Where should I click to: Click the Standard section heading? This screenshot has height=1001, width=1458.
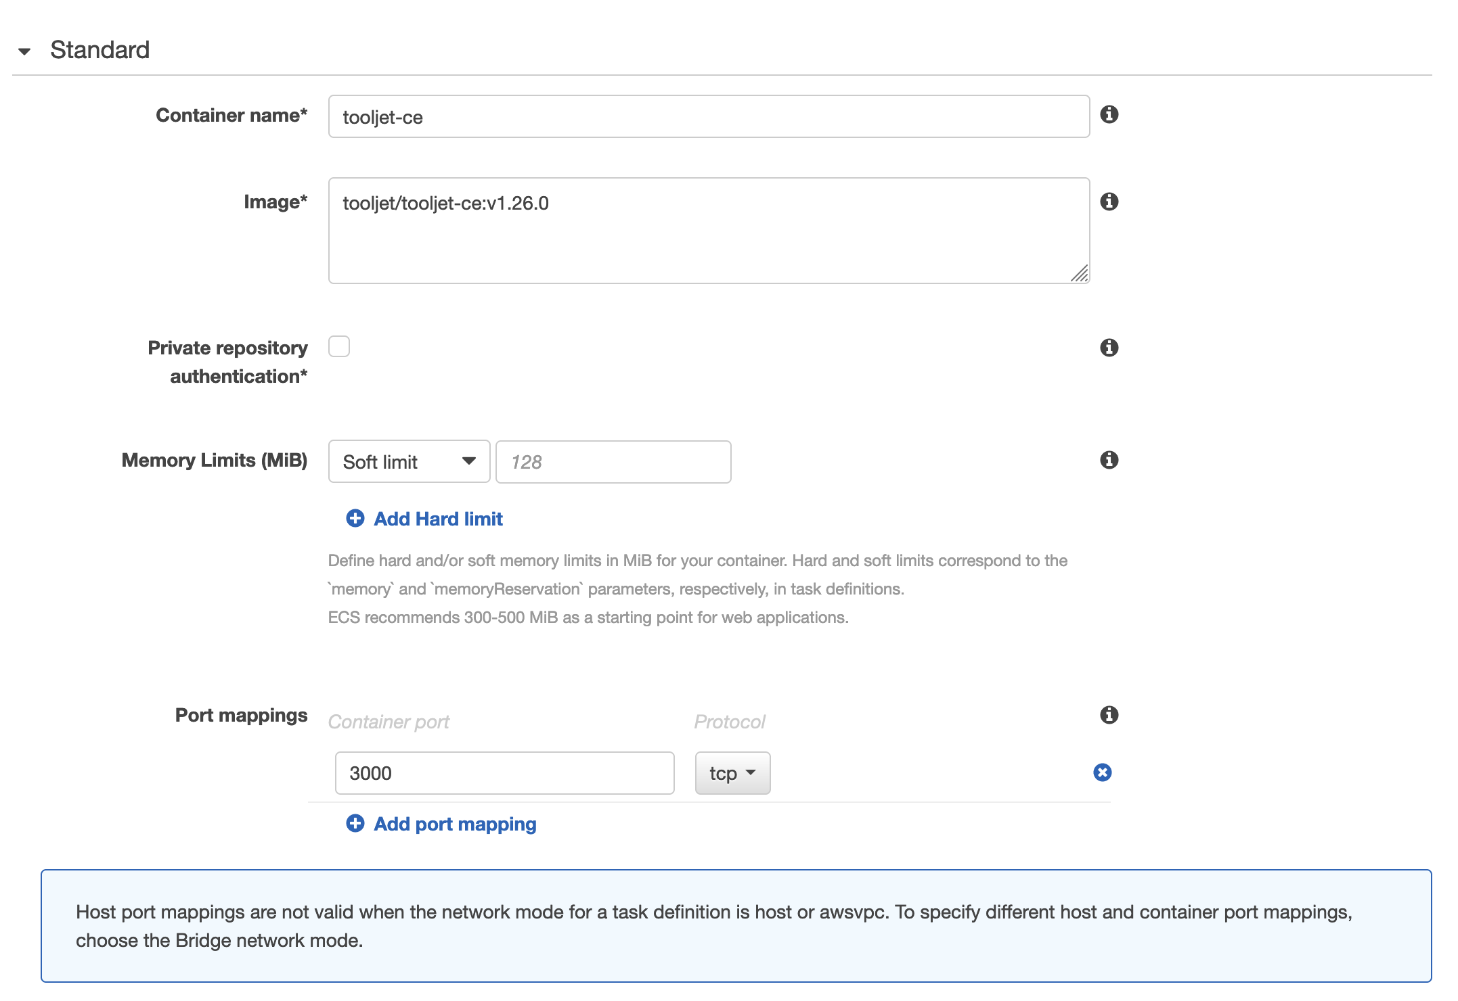coord(100,50)
